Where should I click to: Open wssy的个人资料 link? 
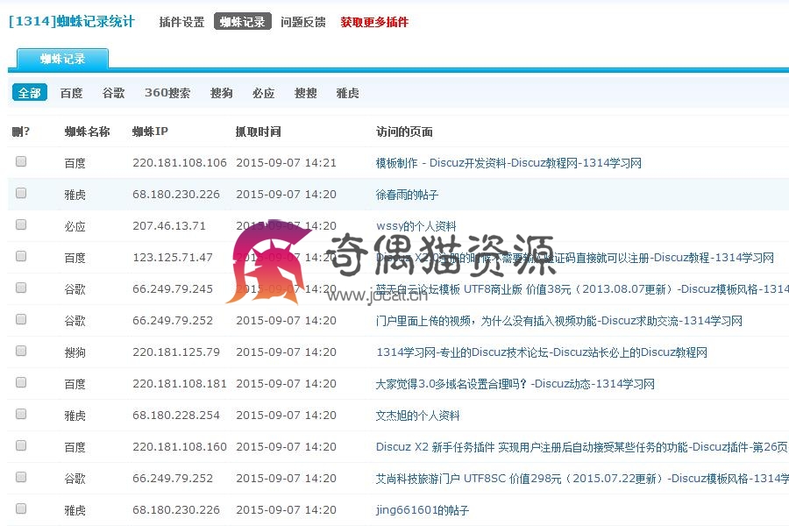(x=416, y=226)
